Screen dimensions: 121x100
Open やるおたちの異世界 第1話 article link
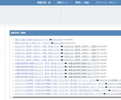click(37, 60)
